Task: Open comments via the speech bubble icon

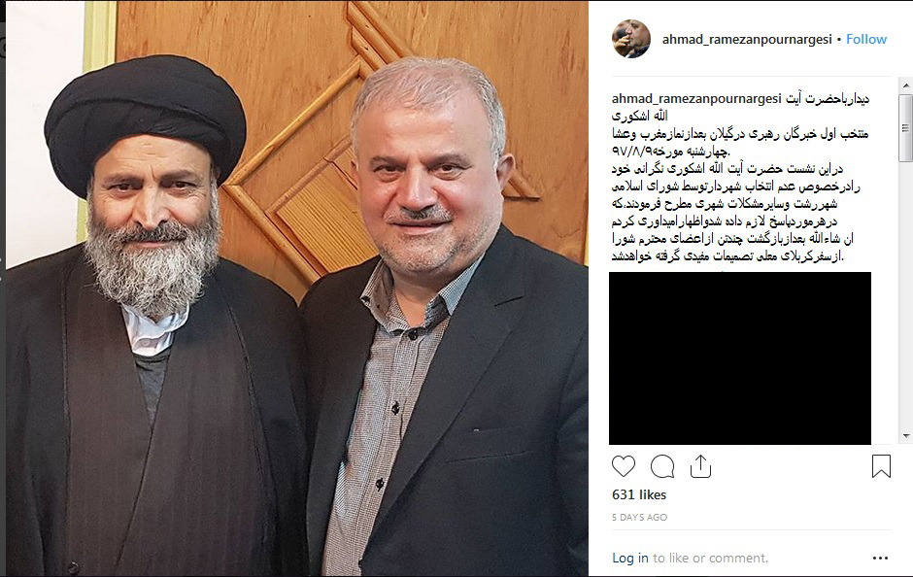Action: click(662, 466)
